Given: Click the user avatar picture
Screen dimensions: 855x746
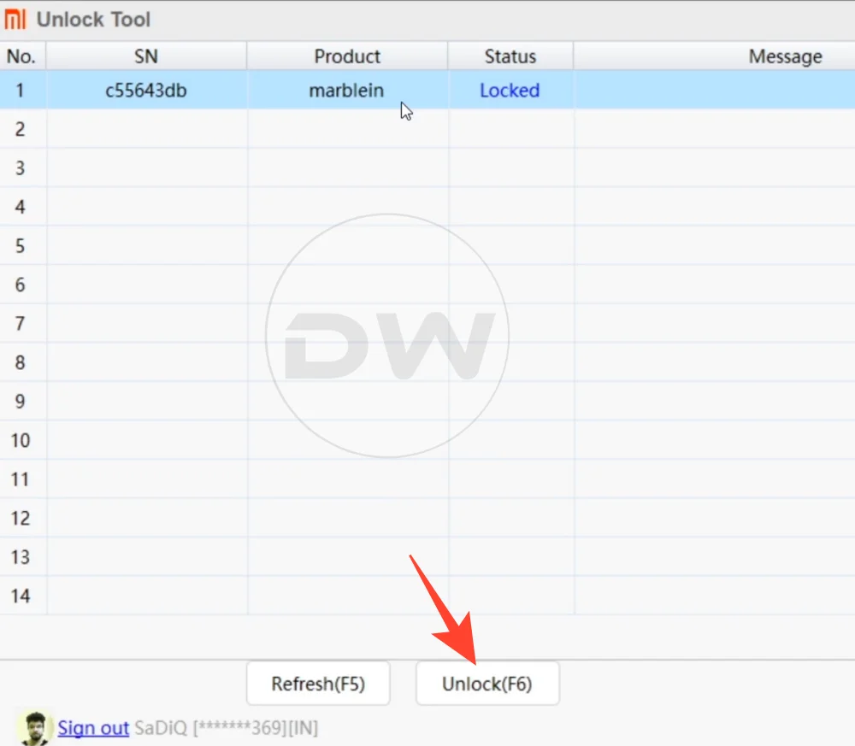Looking at the screenshot, I should tap(35, 728).
